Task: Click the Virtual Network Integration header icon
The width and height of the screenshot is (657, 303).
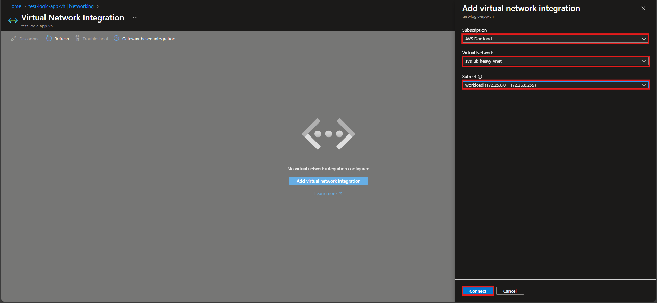Action: [13, 21]
